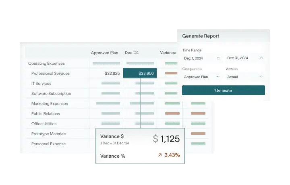The height and width of the screenshot is (185, 290).
Task: Select the Professional Services row label
Action: coord(50,74)
